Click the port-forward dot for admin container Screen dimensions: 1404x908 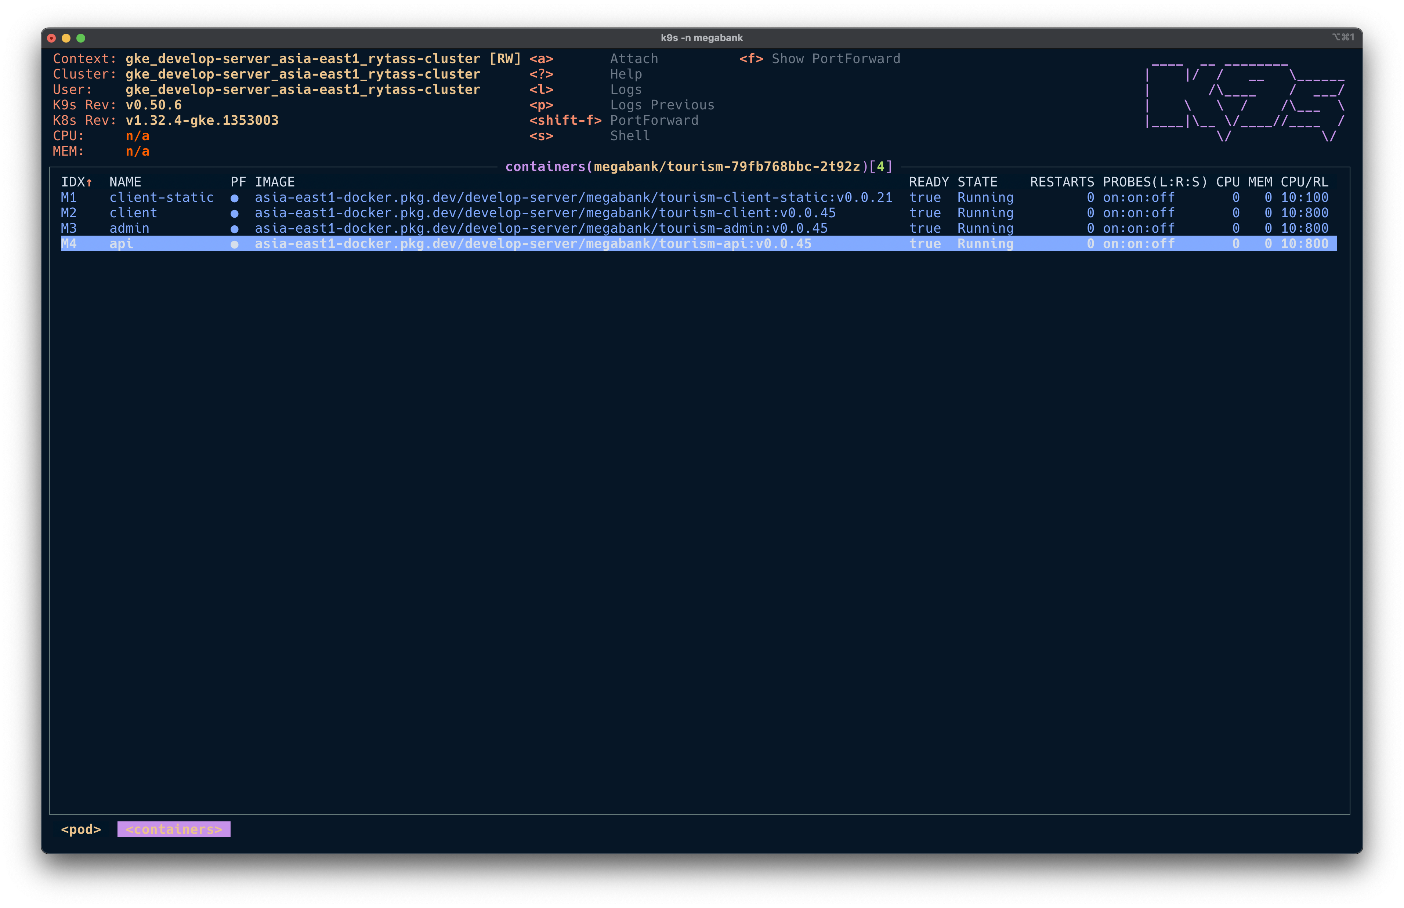coord(235,229)
